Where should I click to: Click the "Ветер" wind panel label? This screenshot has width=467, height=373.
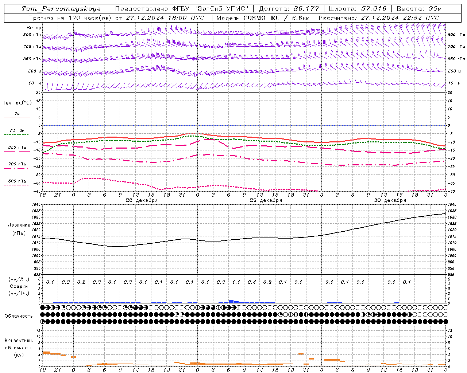[x=34, y=28]
